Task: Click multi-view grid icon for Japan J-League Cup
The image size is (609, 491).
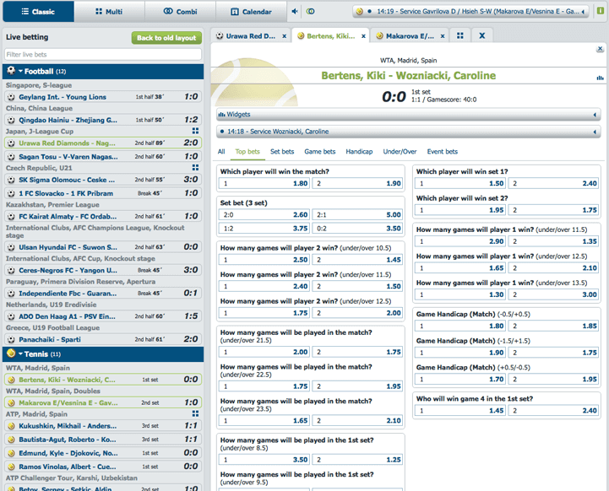Action: 195,131
